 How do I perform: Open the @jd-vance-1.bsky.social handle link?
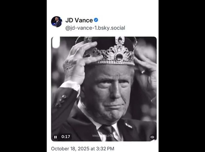[x=95, y=28]
